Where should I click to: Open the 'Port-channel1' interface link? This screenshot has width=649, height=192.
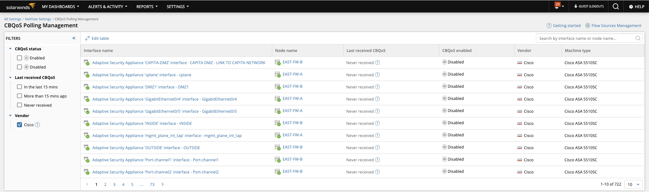(x=155, y=160)
